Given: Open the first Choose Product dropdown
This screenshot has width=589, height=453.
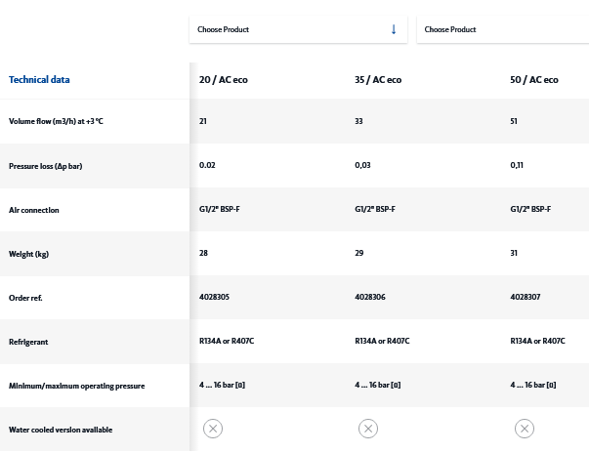Looking at the screenshot, I should [x=298, y=29].
